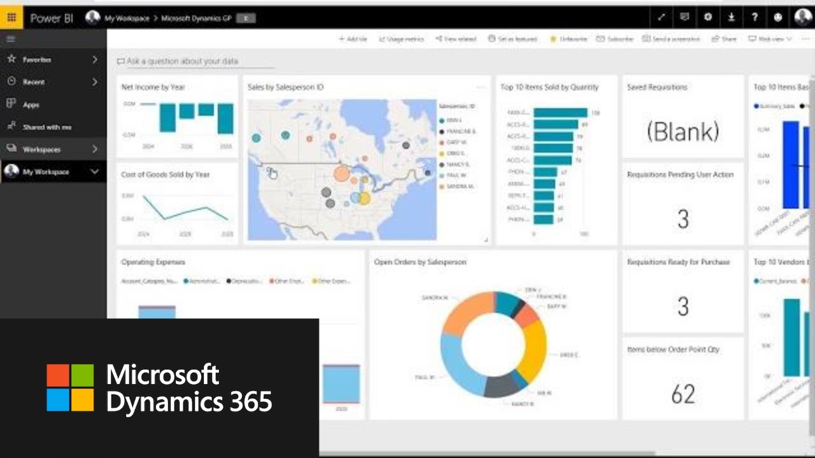815x458 pixels.
Task: Toggle the Unfavorite star
Action: click(568, 39)
